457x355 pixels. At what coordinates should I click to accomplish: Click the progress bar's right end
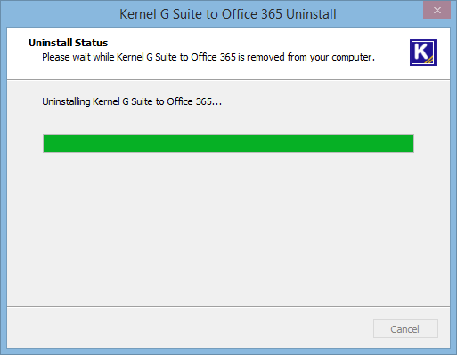pyautogui.click(x=411, y=143)
